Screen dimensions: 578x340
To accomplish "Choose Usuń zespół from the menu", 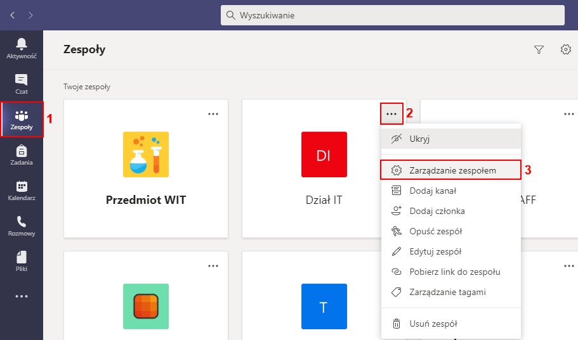I will click(451, 324).
